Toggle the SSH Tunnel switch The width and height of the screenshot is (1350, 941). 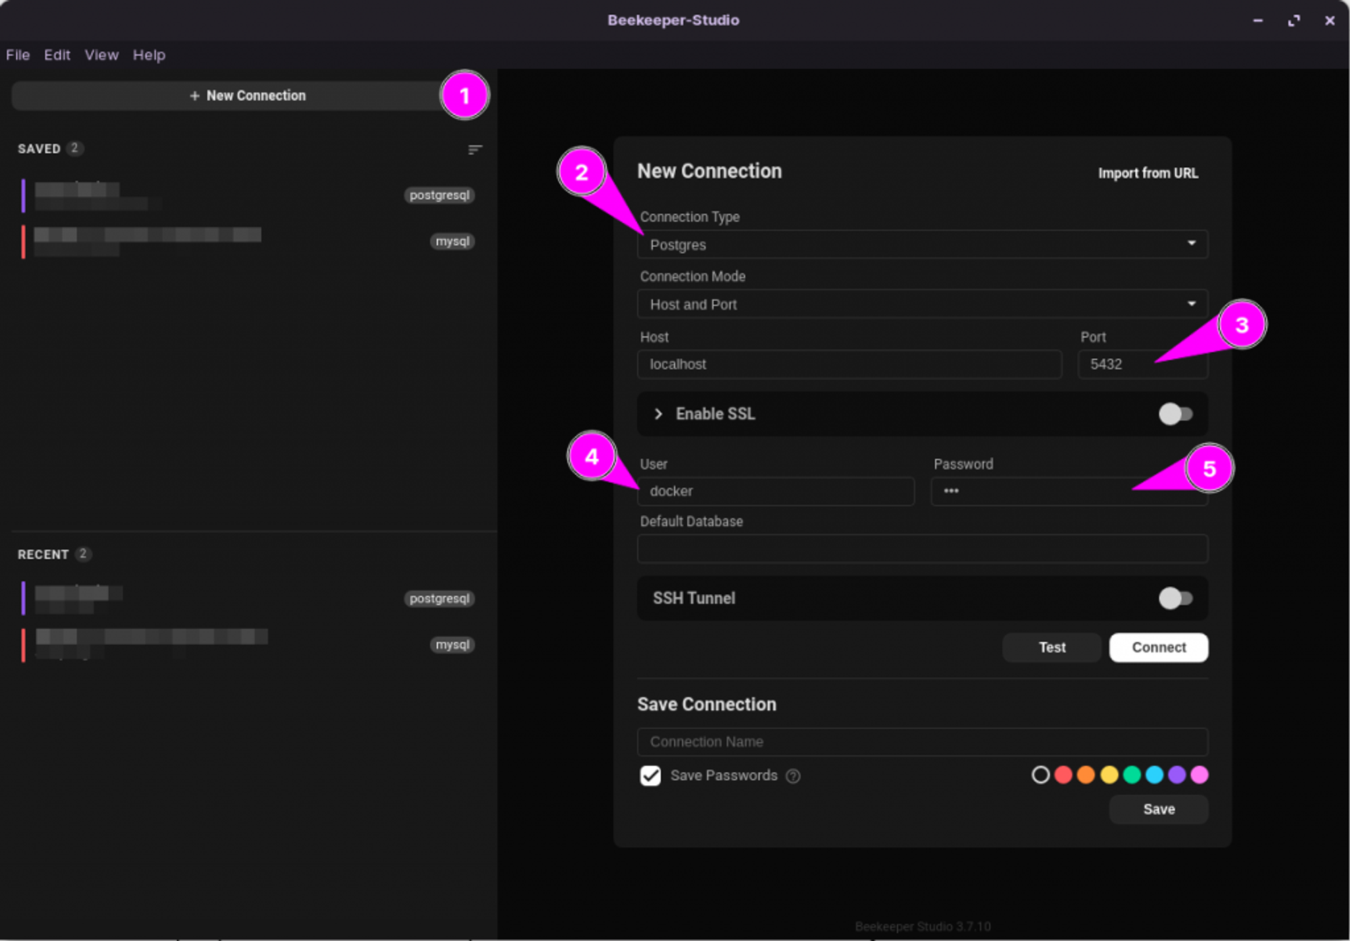pyautogui.click(x=1175, y=598)
